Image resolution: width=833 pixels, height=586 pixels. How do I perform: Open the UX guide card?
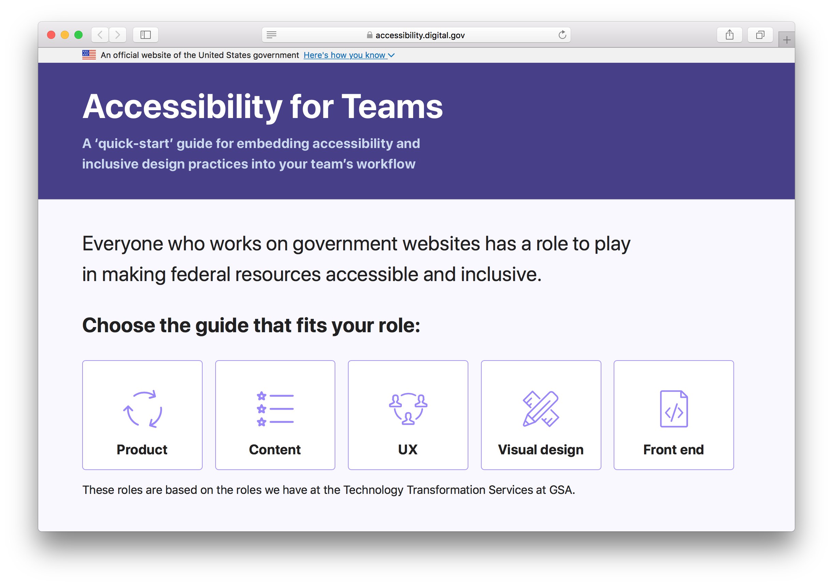[x=408, y=415]
